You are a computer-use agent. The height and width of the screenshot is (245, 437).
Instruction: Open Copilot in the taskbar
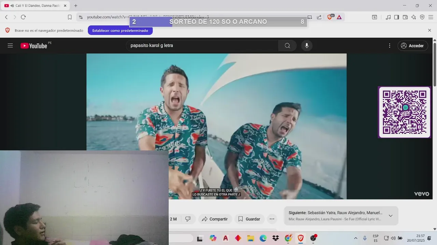pyautogui.click(x=213, y=238)
